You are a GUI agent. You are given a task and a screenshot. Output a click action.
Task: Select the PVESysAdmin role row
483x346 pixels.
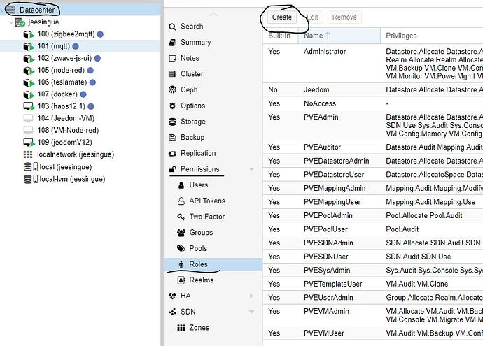coord(373,271)
